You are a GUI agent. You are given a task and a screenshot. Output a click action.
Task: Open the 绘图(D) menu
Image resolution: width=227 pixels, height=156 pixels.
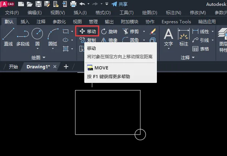coord(150,13)
